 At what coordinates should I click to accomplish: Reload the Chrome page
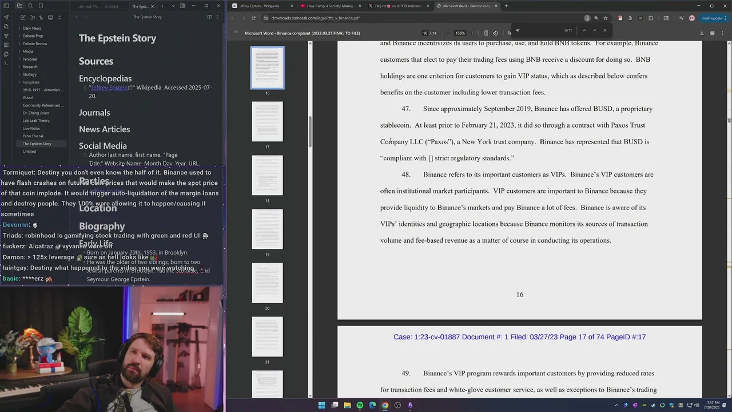coord(253,18)
